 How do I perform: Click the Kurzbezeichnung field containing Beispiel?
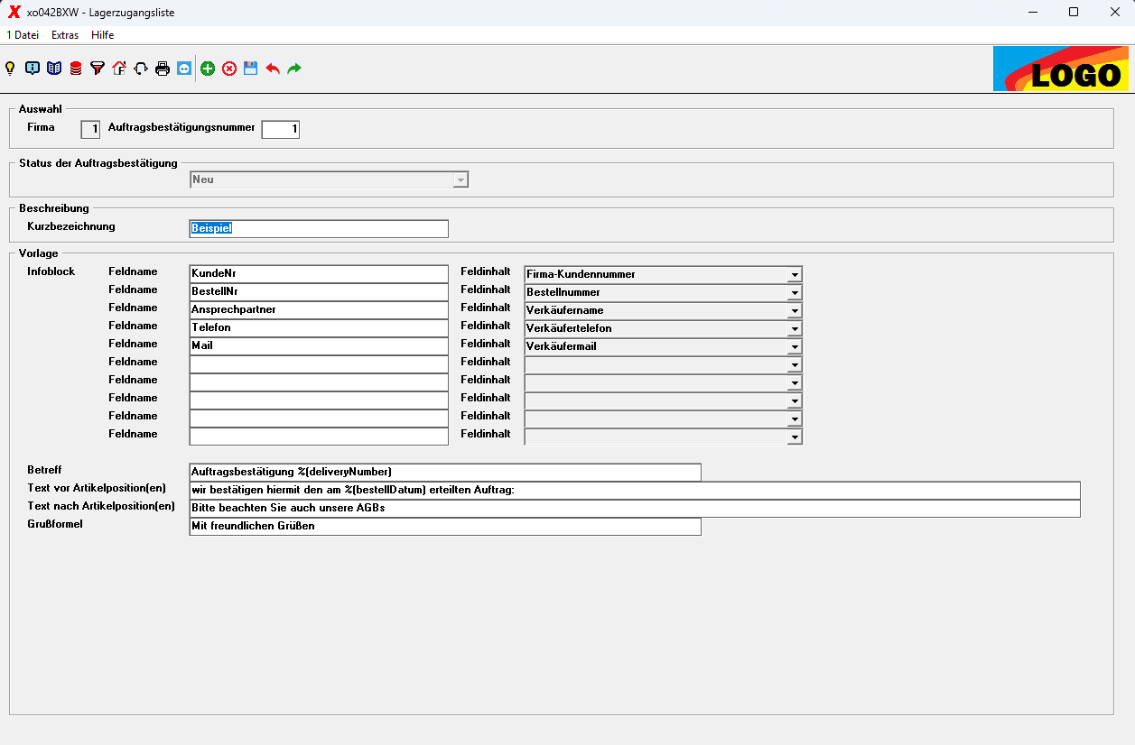click(x=319, y=229)
